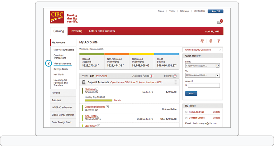Expand the Home Address section toggle
This screenshot has height=148, width=274.
[x=186, y=112]
